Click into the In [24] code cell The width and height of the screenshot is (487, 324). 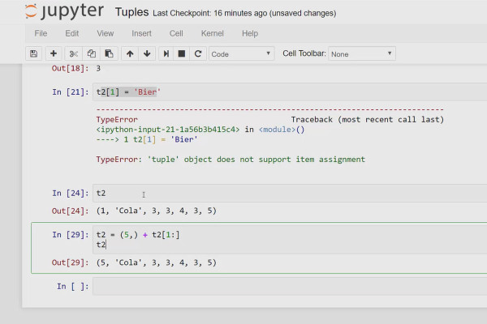click(290, 193)
